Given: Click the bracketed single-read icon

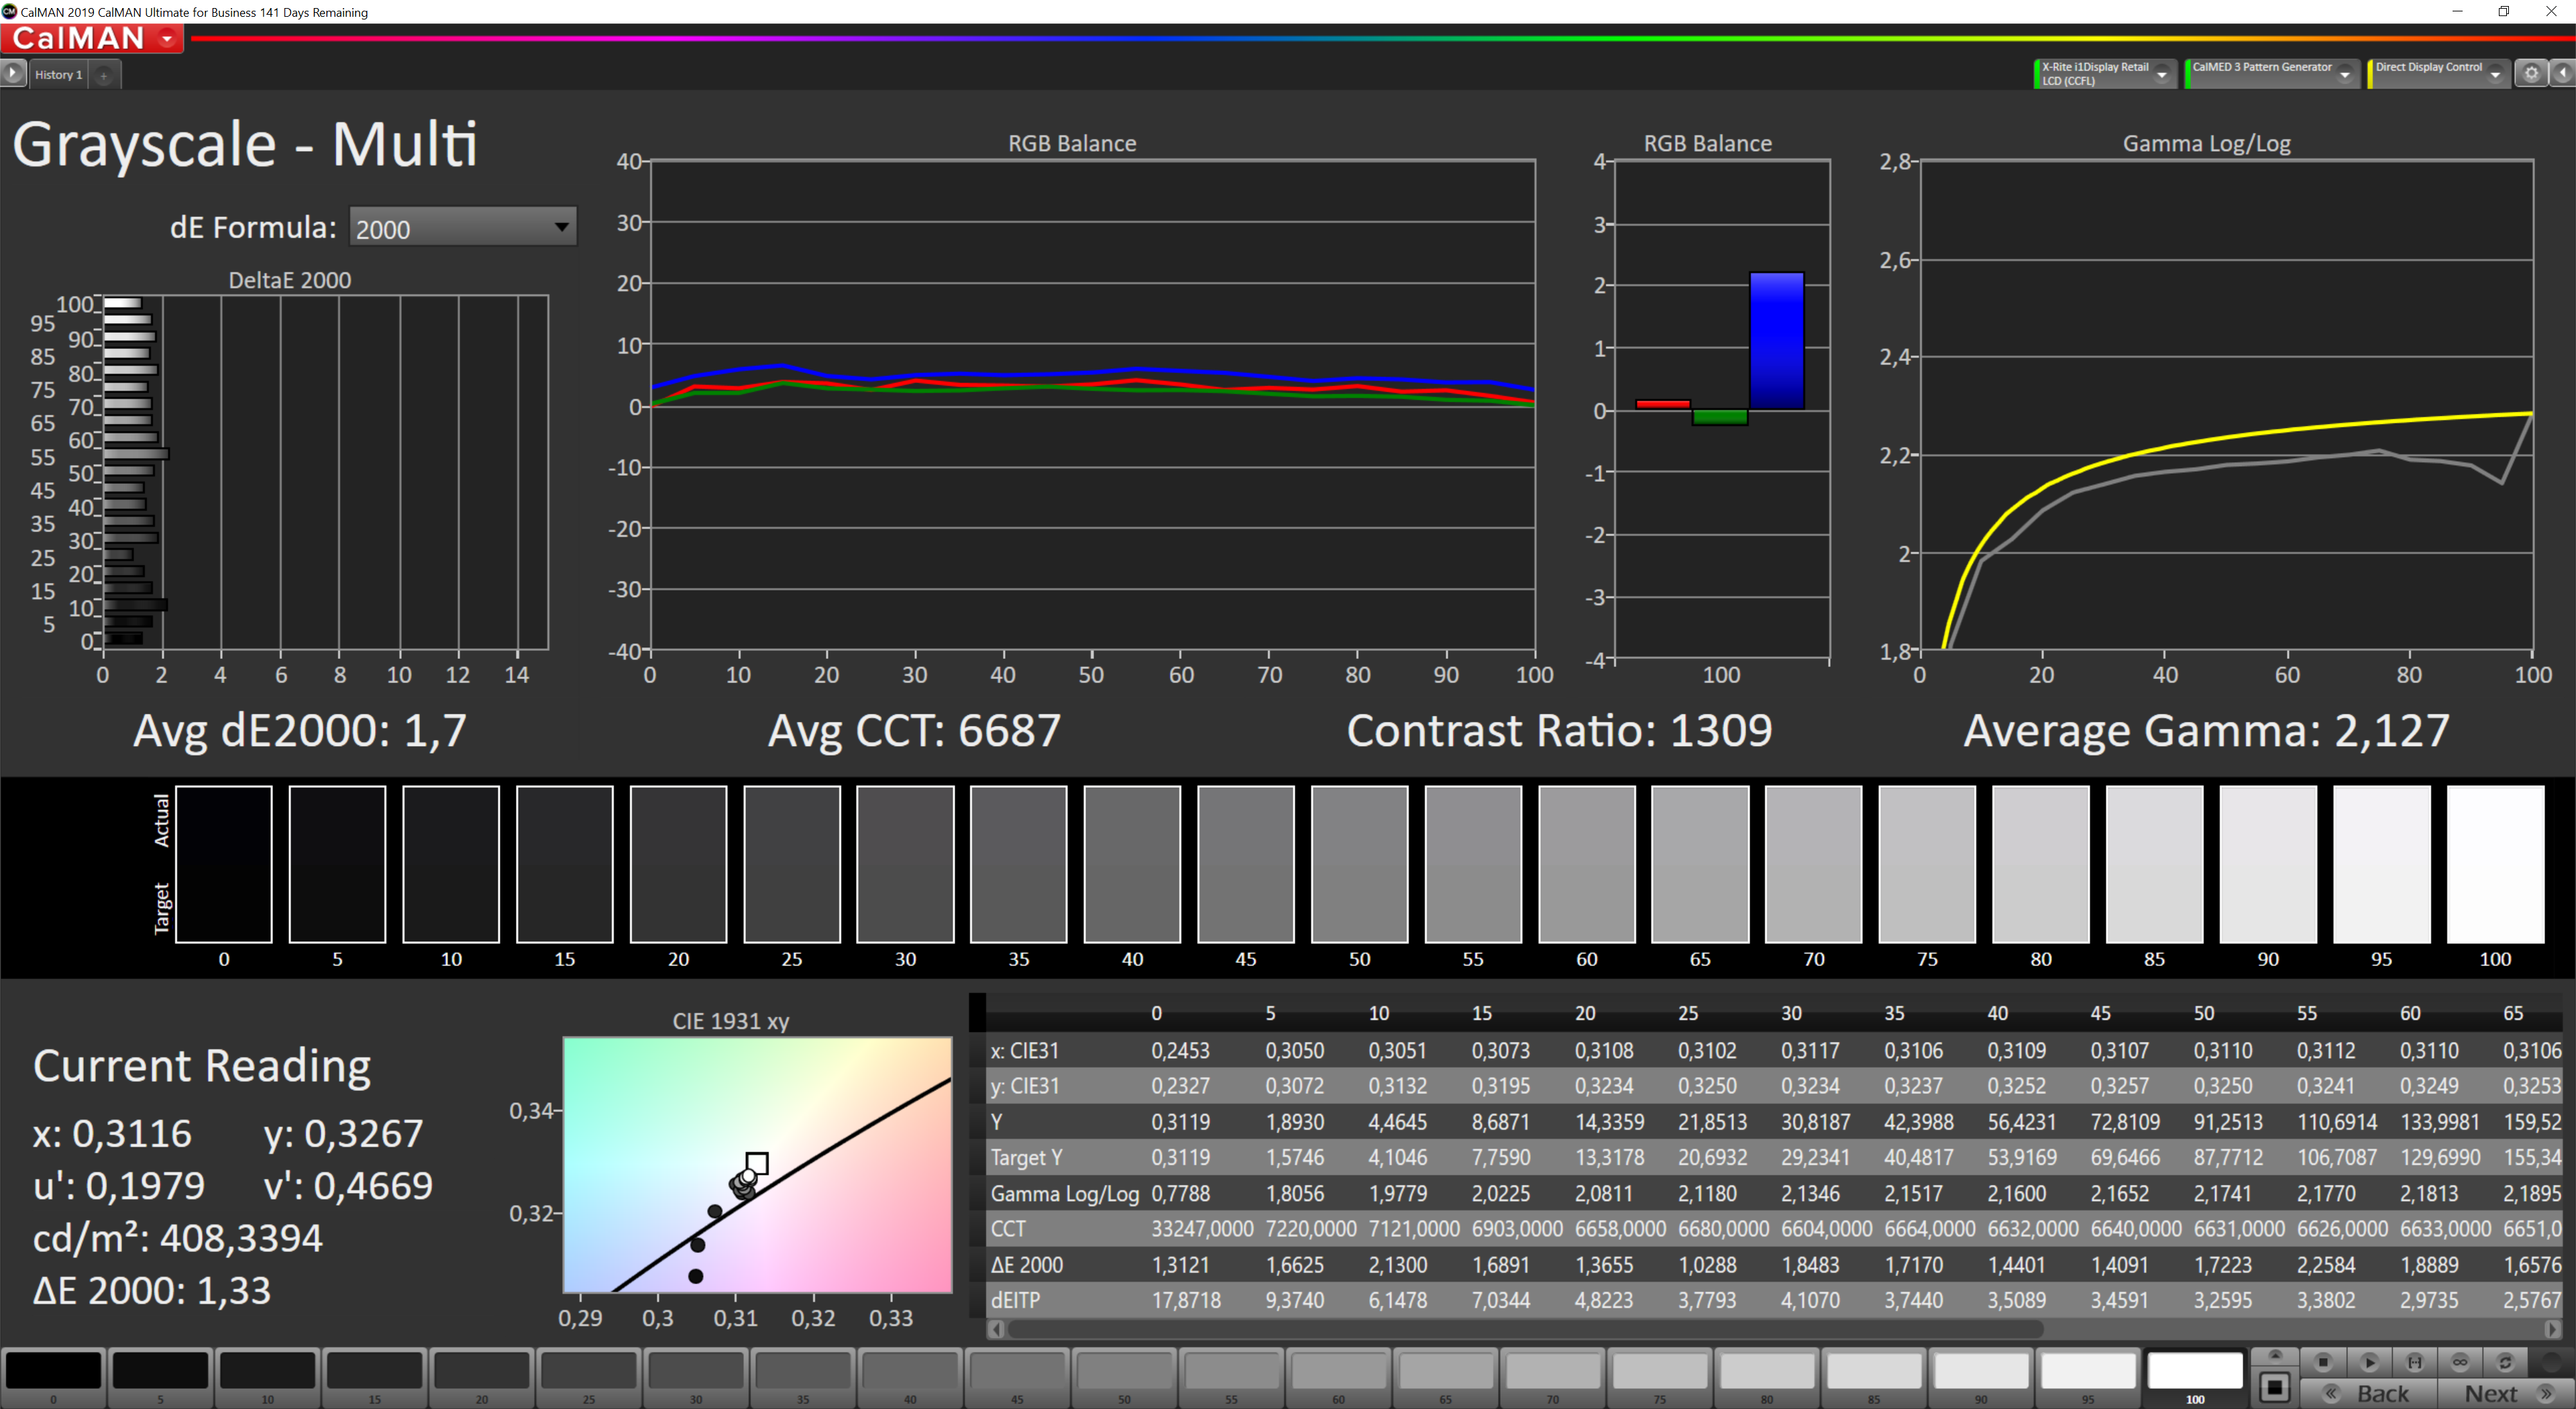Looking at the screenshot, I should [x=2414, y=1362].
